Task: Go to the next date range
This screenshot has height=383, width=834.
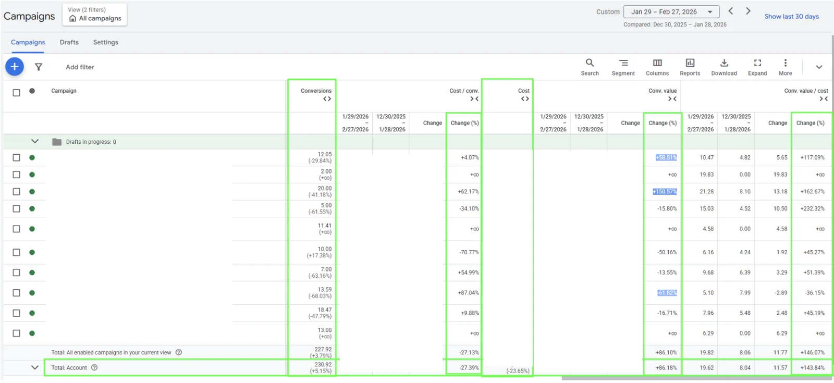Action: (748, 11)
